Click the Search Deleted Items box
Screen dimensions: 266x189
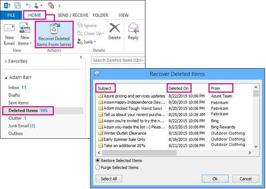(118, 60)
